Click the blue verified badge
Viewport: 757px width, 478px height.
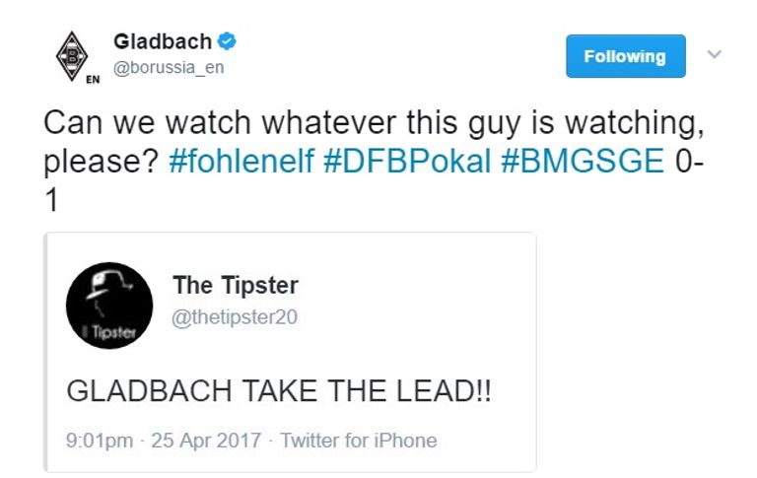point(227,42)
